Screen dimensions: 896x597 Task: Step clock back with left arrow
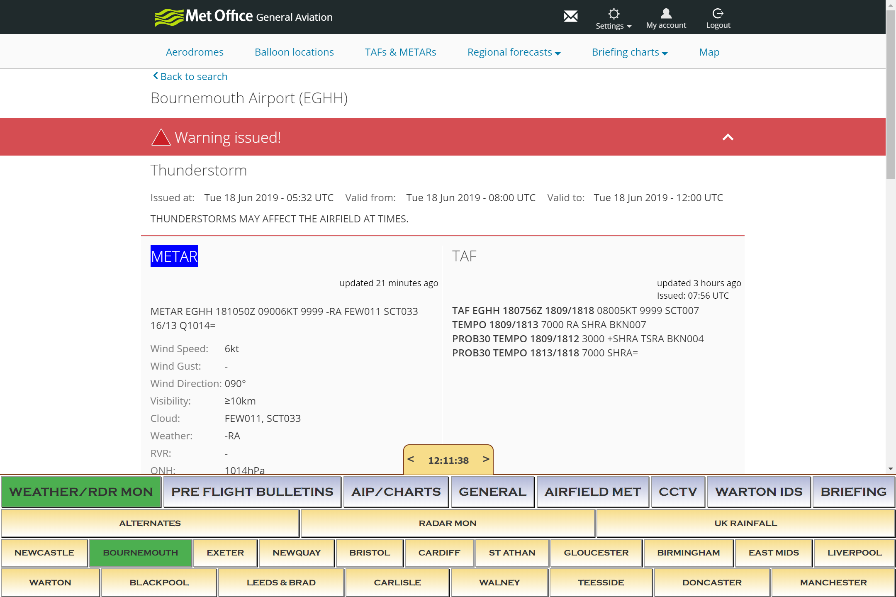coord(411,459)
